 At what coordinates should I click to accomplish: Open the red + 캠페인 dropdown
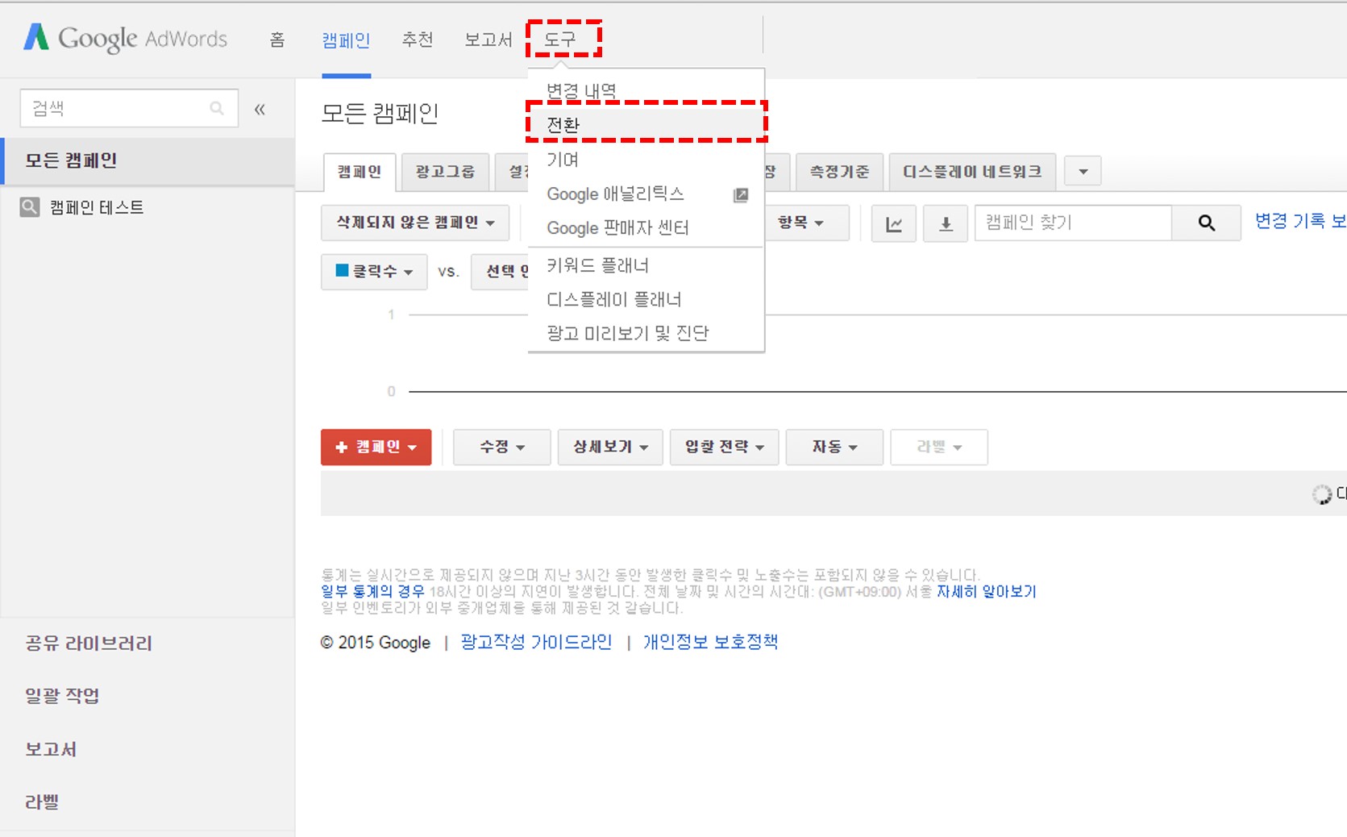(x=376, y=447)
